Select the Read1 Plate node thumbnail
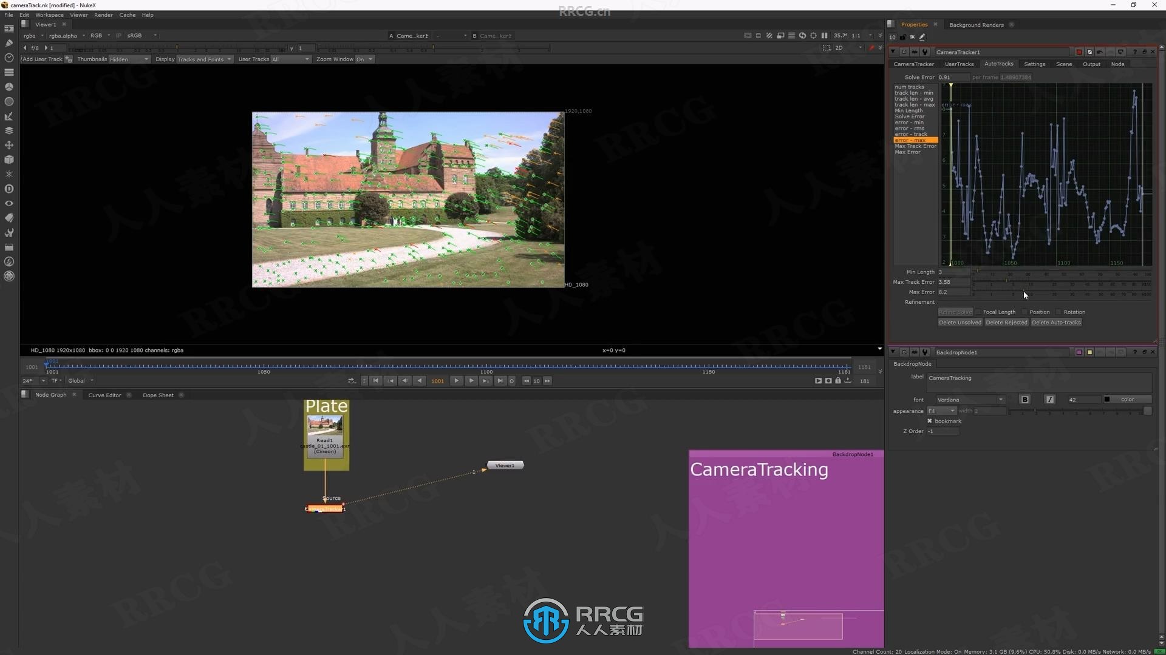 click(325, 426)
